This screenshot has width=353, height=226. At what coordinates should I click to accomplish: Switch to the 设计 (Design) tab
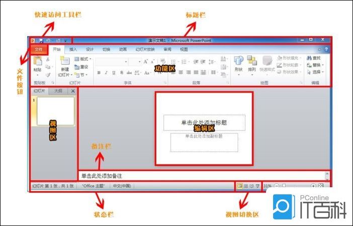[x=90, y=49]
